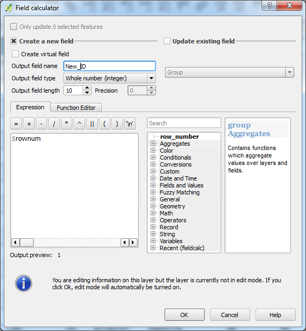This screenshot has height=331, width=306.
Task: Expand the Operators function group
Action: 153,220
